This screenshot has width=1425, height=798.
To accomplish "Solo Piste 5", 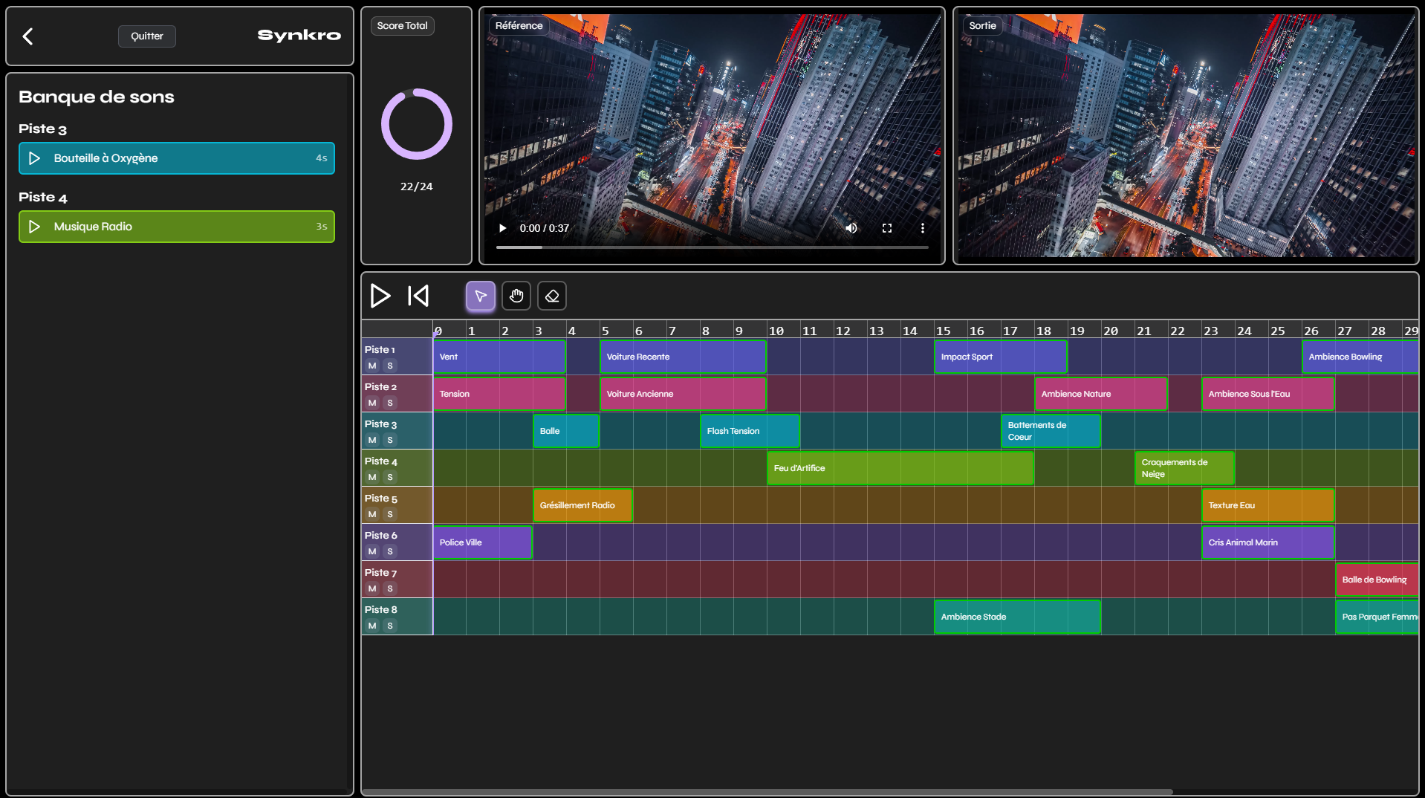I will pos(390,514).
